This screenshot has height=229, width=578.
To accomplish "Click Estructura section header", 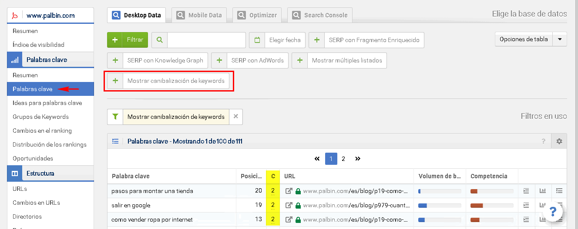I will pos(50,173).
